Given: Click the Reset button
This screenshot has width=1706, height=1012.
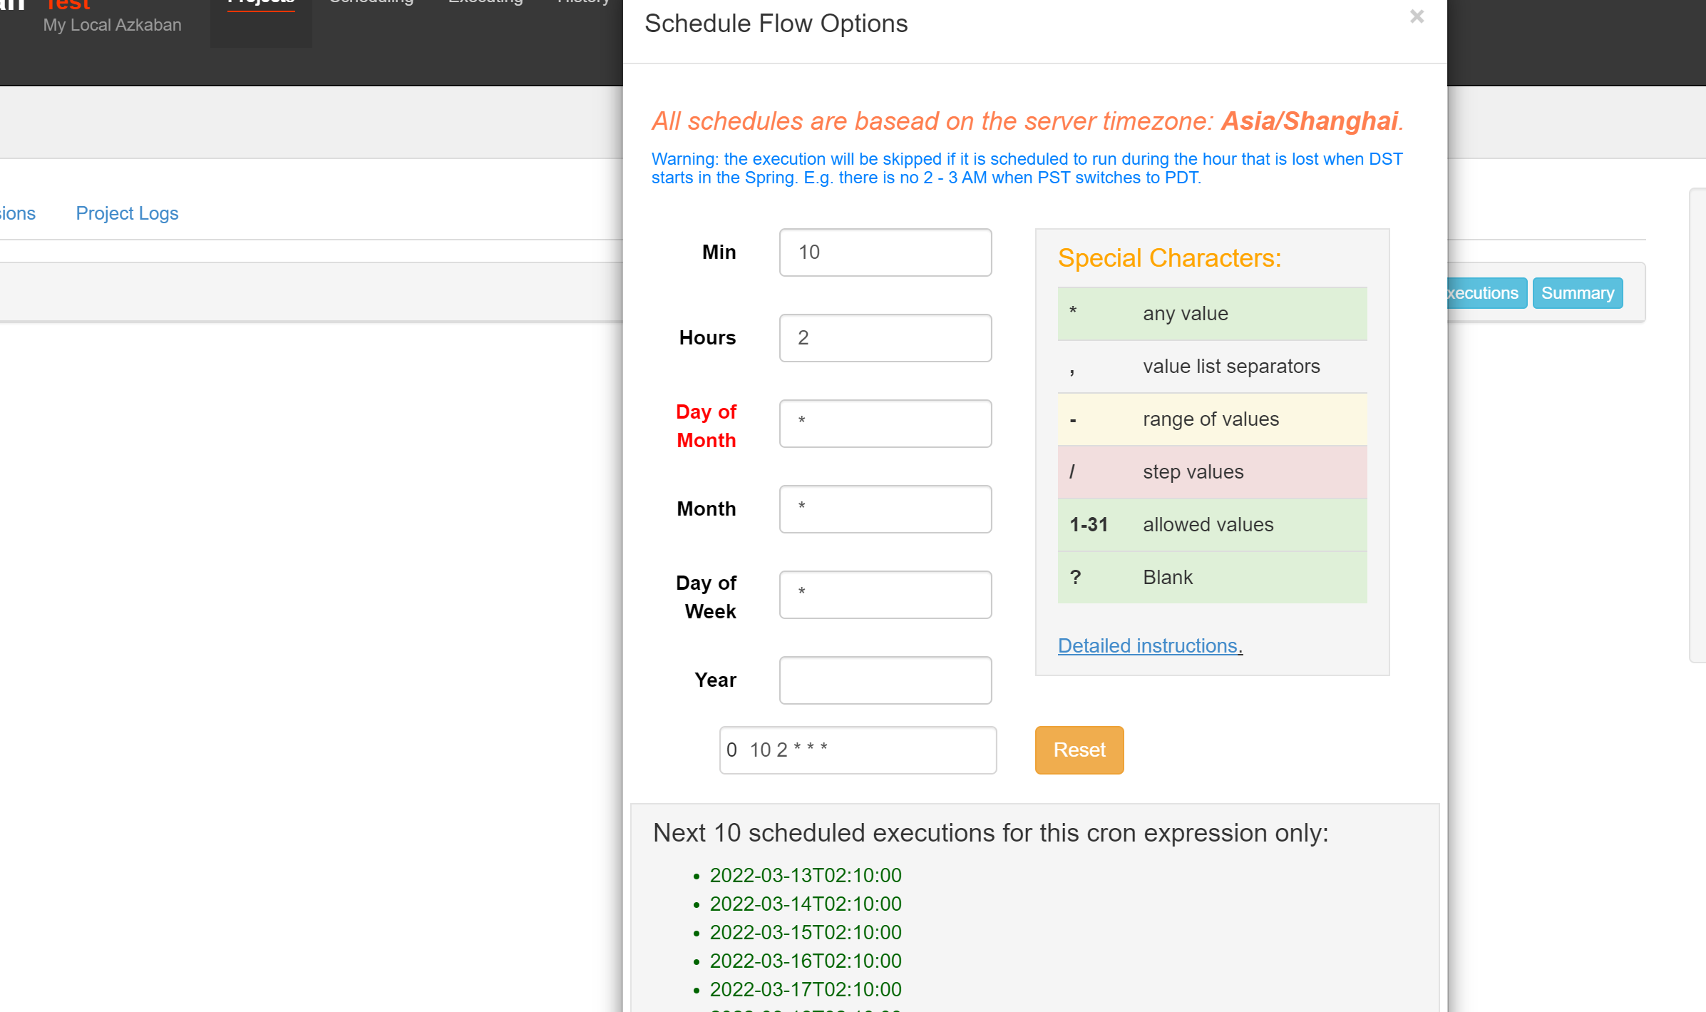Looking at the screenshot, I should click(x=1079, y=750).
